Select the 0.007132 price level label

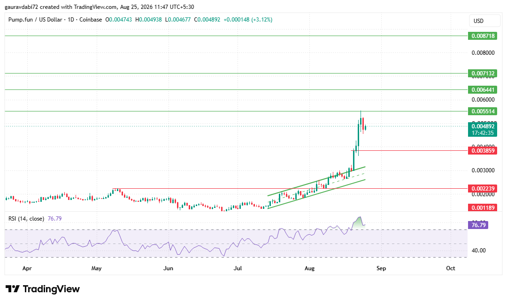click(483, 73)
